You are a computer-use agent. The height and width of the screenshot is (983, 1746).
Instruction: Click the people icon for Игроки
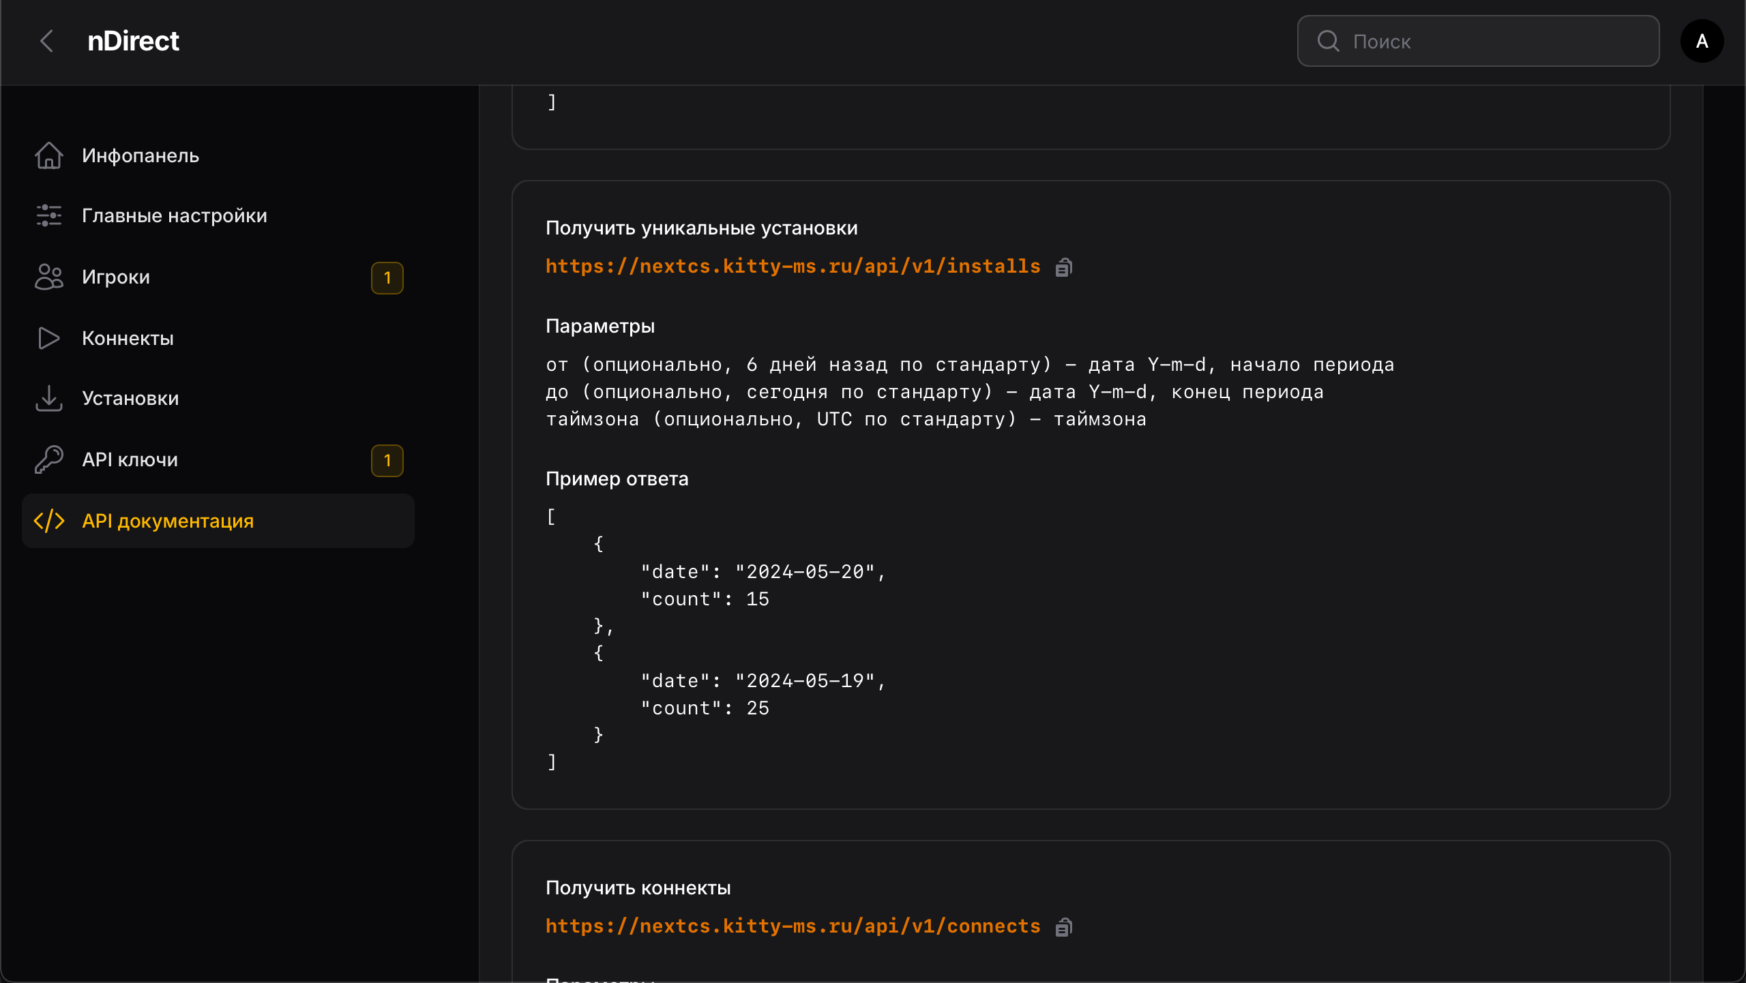pos(49,277)
